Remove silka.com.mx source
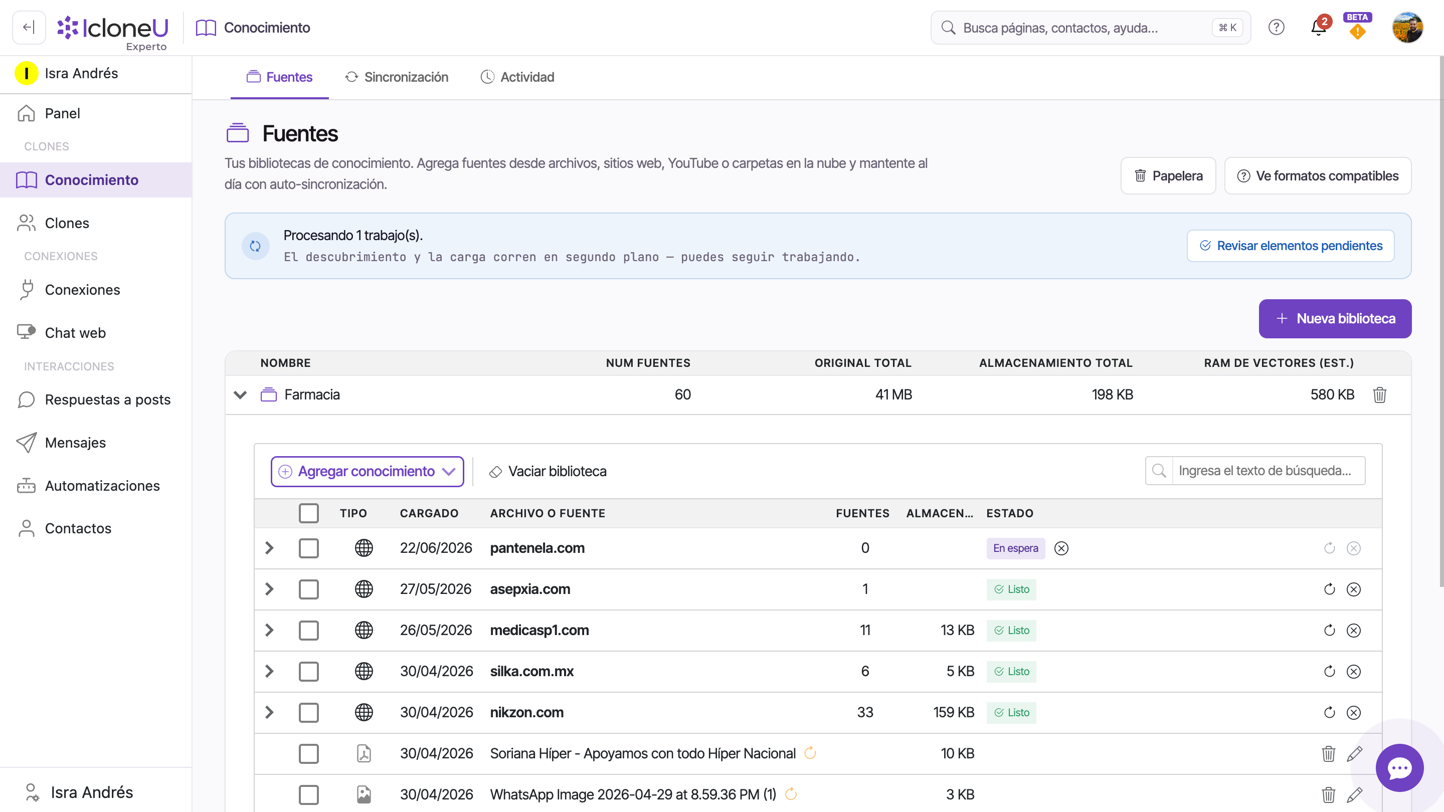 pos(1353,671)
